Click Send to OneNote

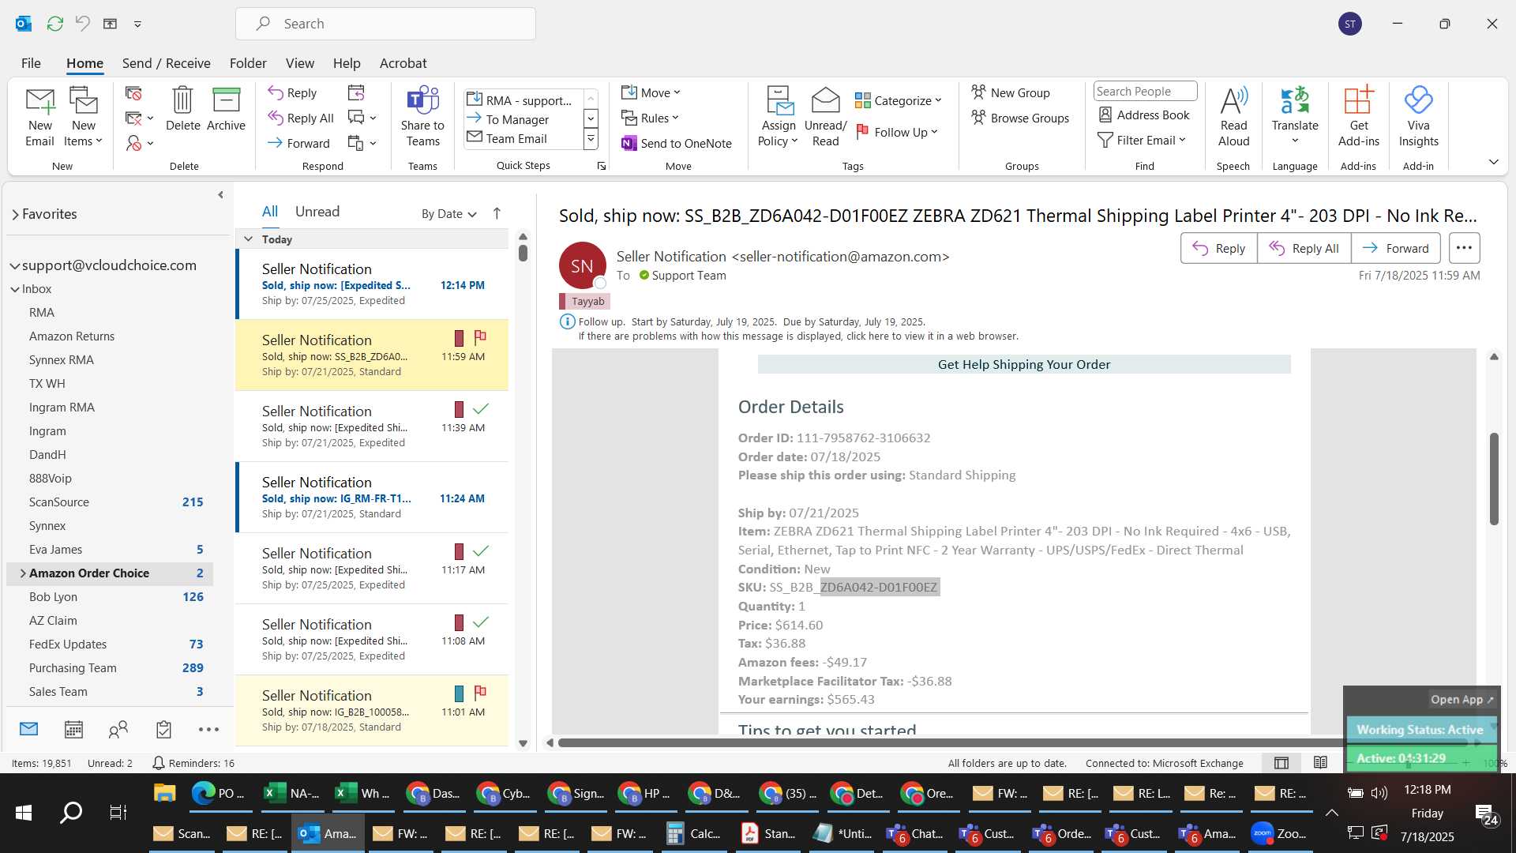tap(677, 143)
